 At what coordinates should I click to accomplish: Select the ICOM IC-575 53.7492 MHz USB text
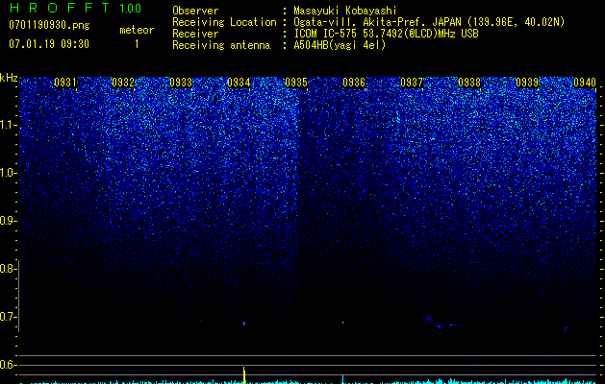point(387,34)
